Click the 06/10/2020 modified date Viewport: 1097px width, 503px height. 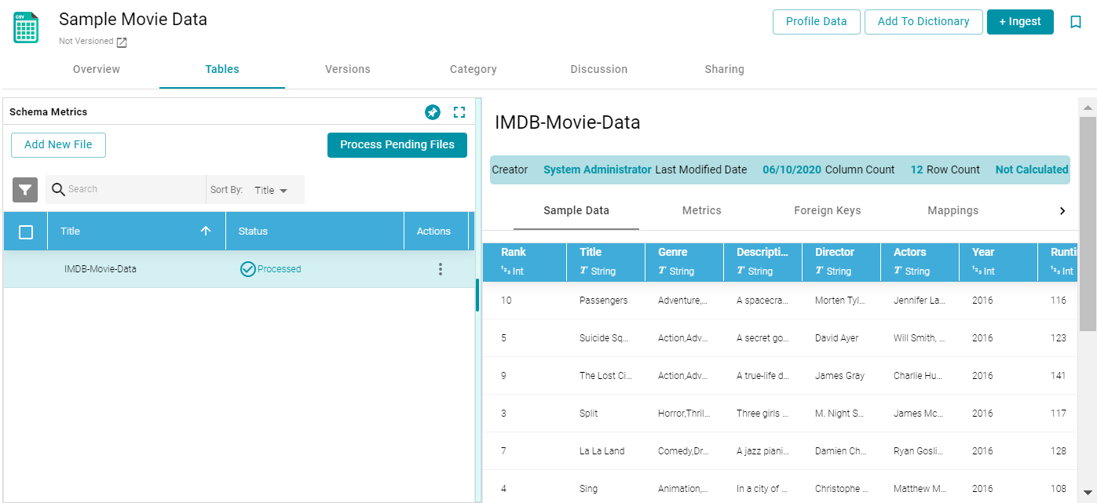(792, 169)
